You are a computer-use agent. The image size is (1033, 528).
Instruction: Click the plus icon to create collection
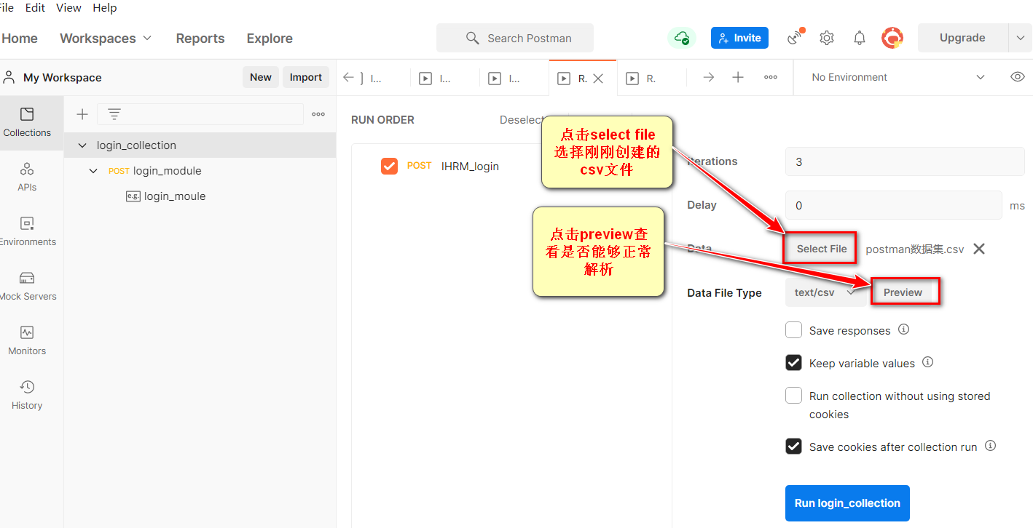coord(82,114)
